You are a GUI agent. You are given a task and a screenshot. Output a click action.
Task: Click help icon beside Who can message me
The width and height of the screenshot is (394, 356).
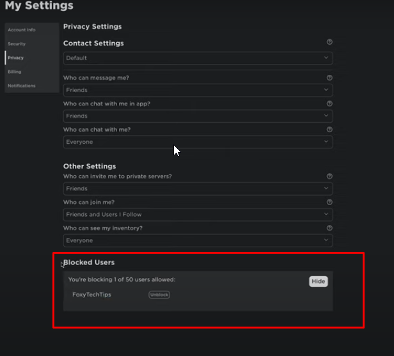[x=329, y=78]
